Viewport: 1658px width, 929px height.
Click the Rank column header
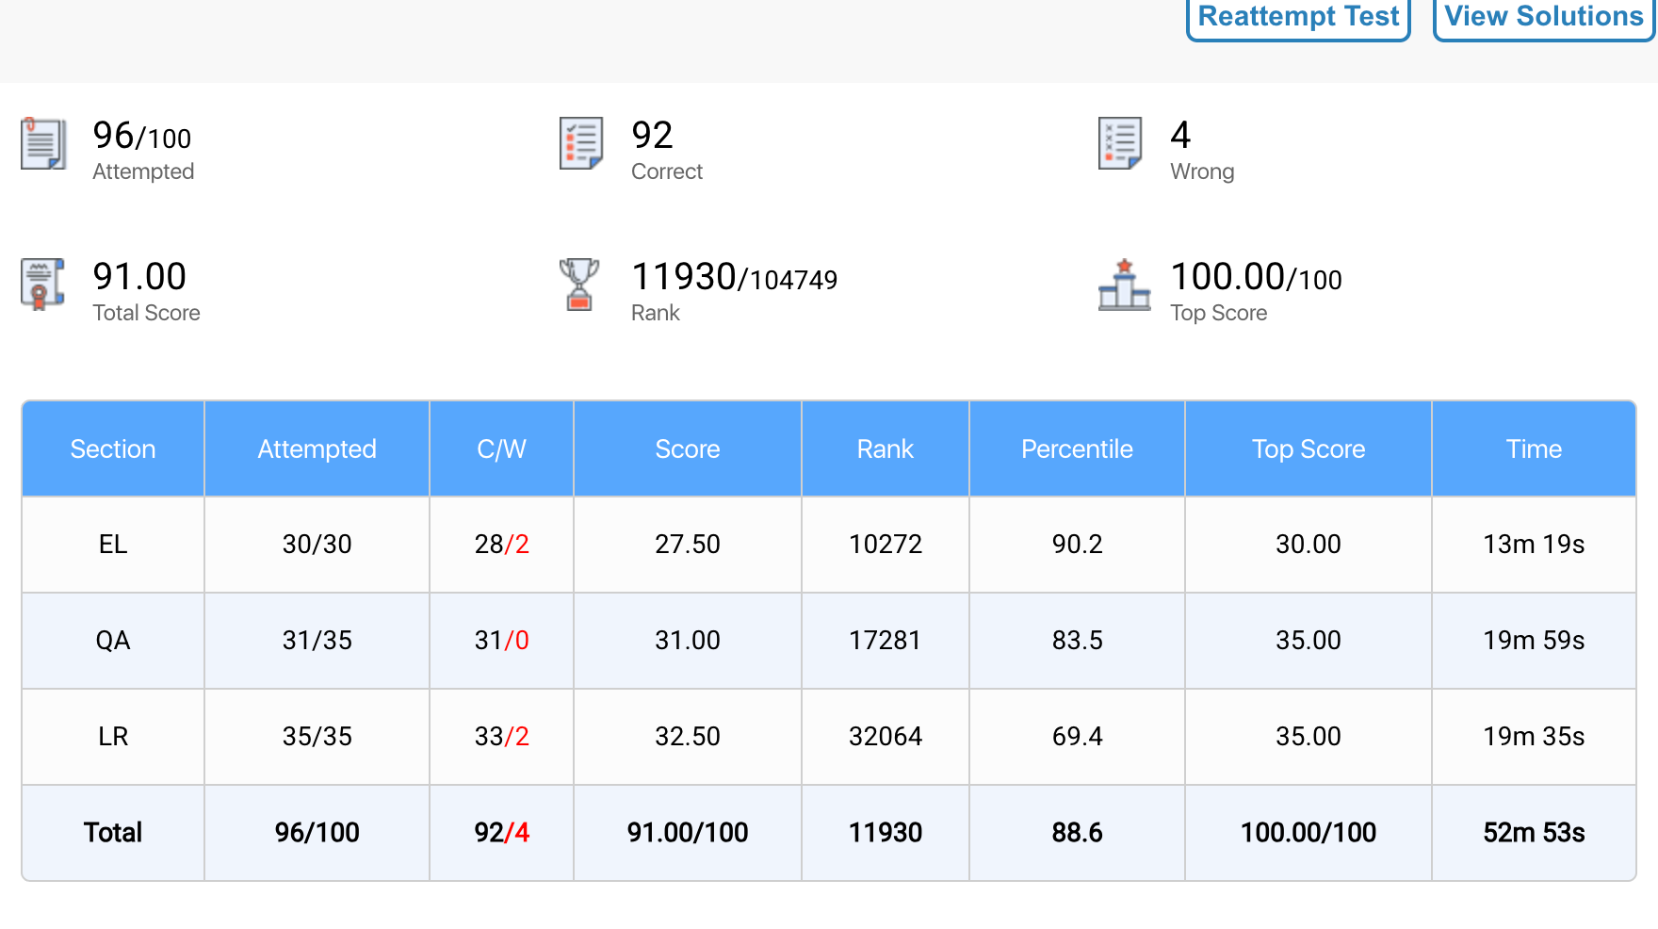pos(885,449)
